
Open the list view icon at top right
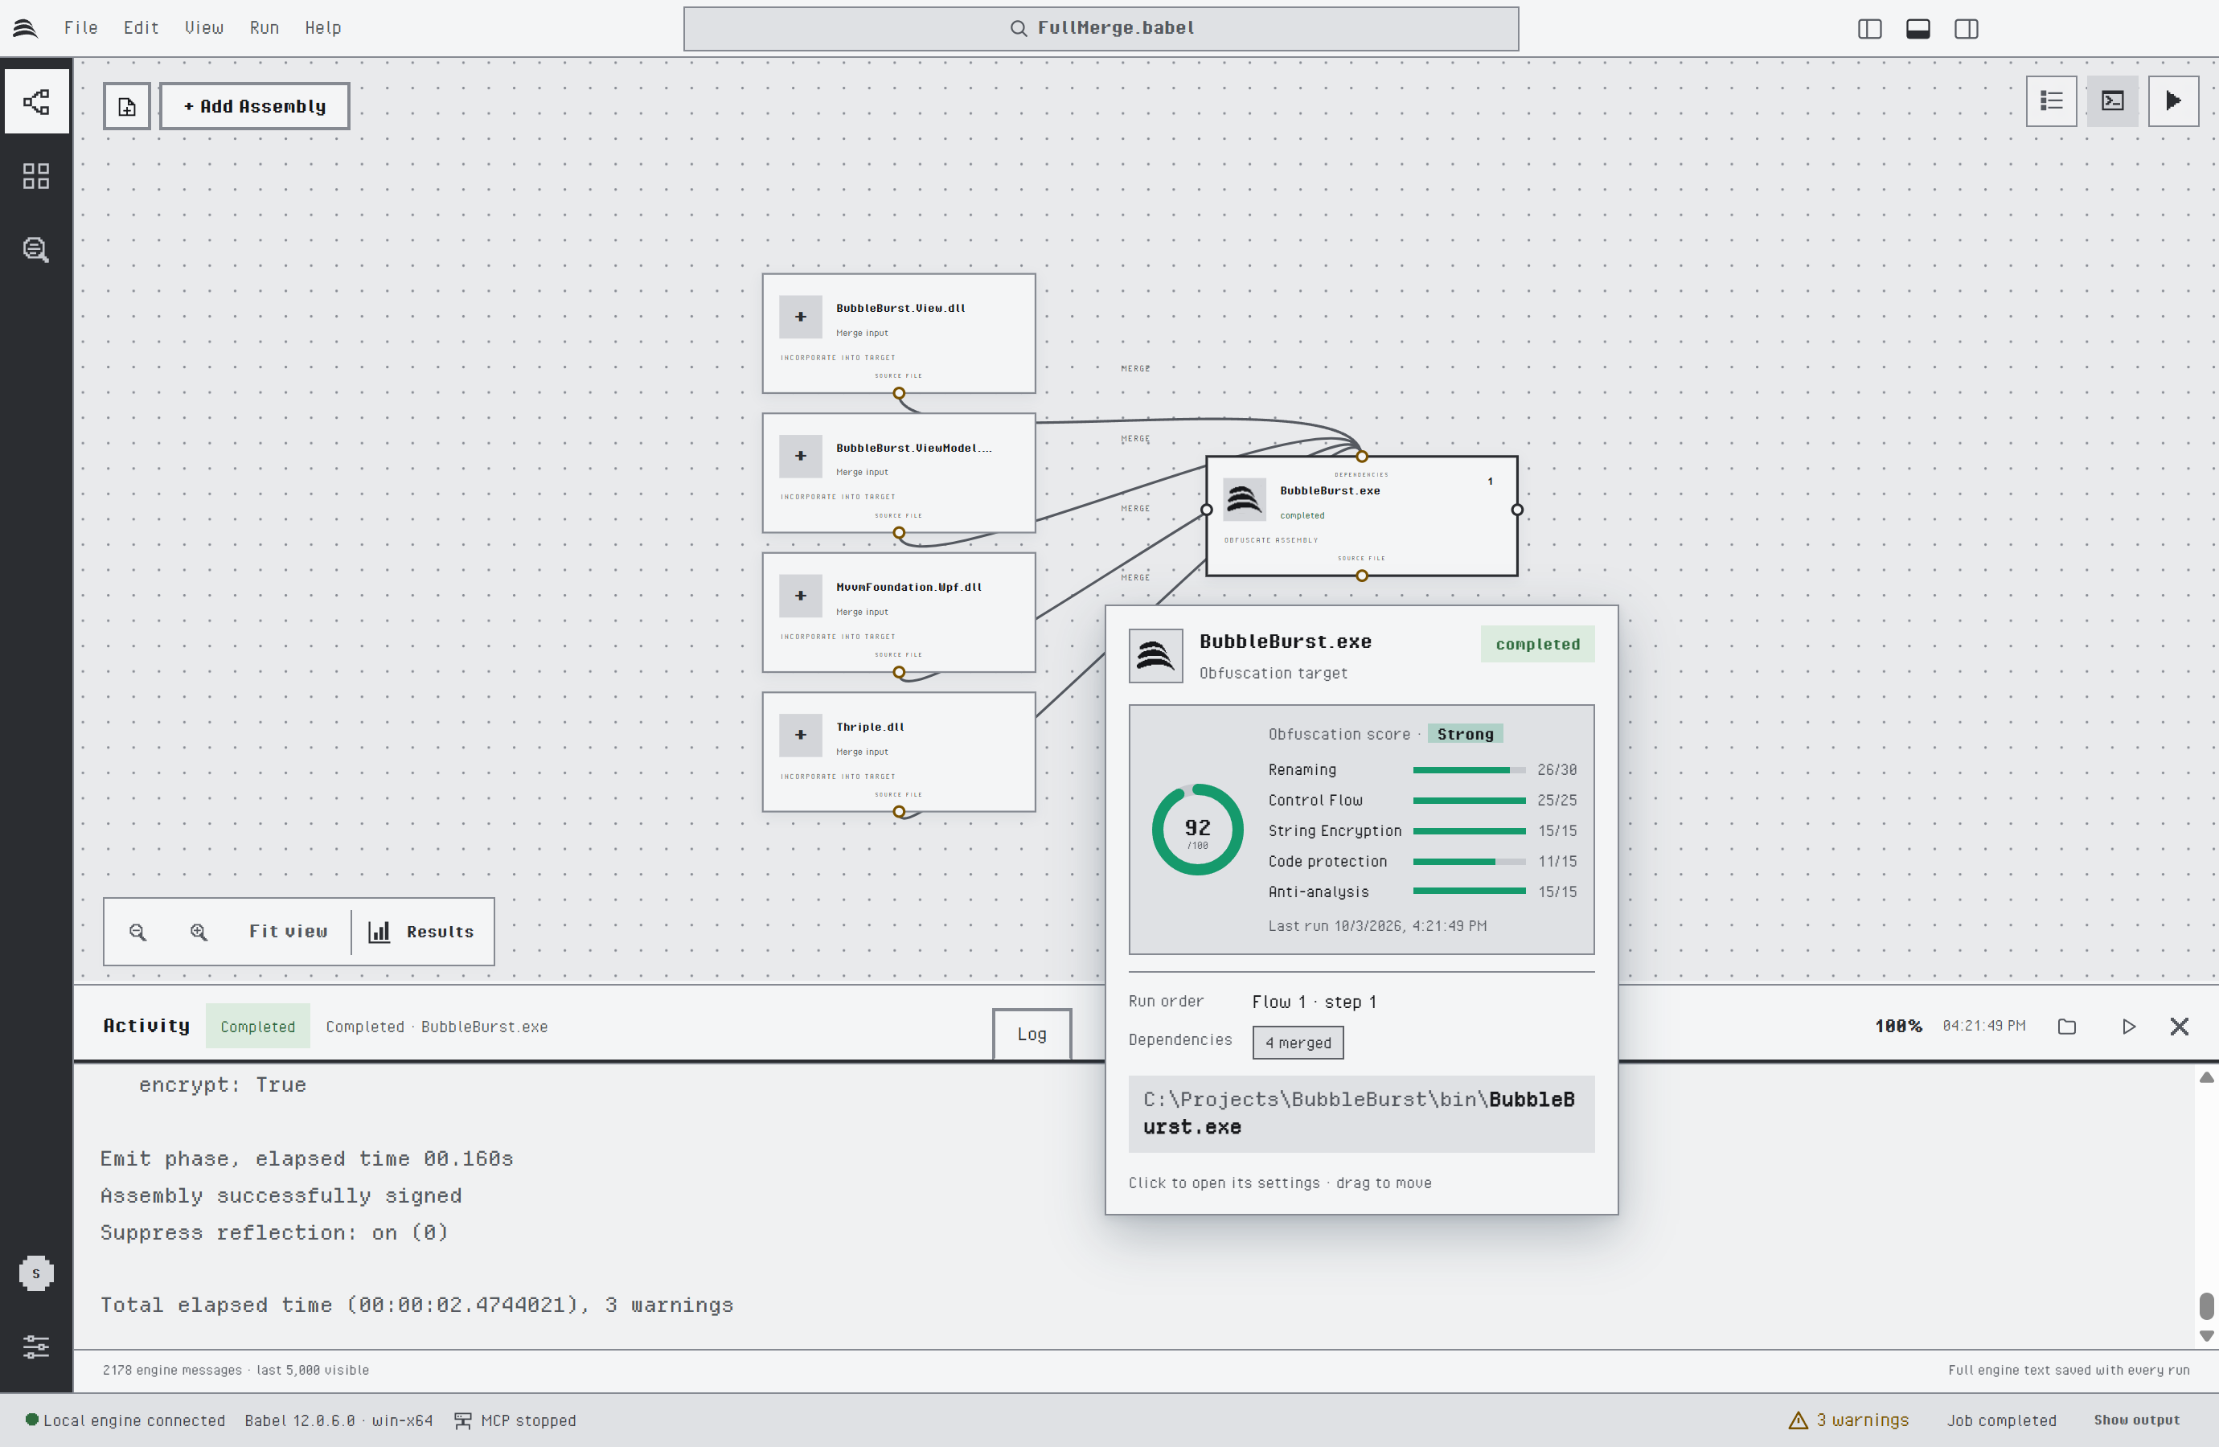(x=2051, y=100)
